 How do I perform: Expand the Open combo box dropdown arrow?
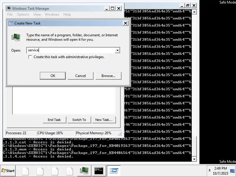(117, 50)
